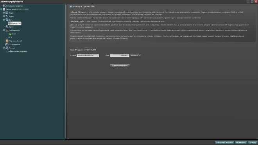The width and height of the screenshot is (258, 145).
Task: Focus the E-mail input field
Action: click(x=88, y=55)
